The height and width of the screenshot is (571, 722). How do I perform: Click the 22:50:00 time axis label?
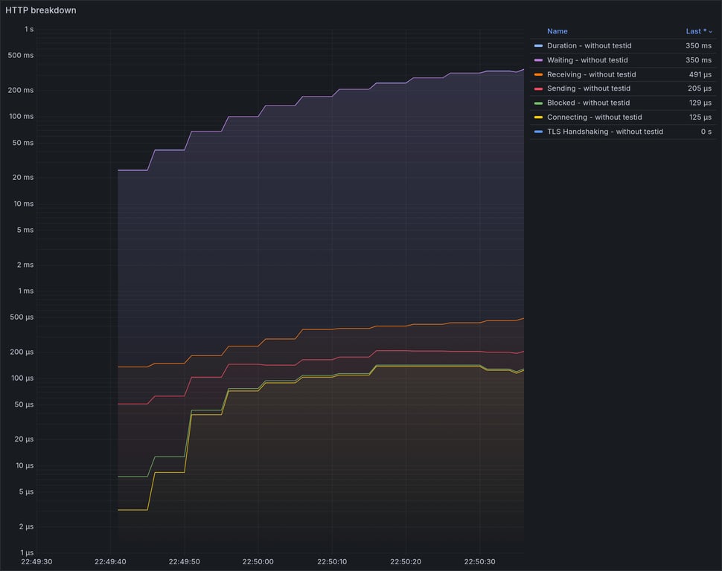(x=258, y=561)
